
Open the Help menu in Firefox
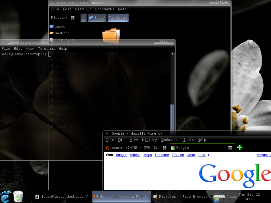202,140
